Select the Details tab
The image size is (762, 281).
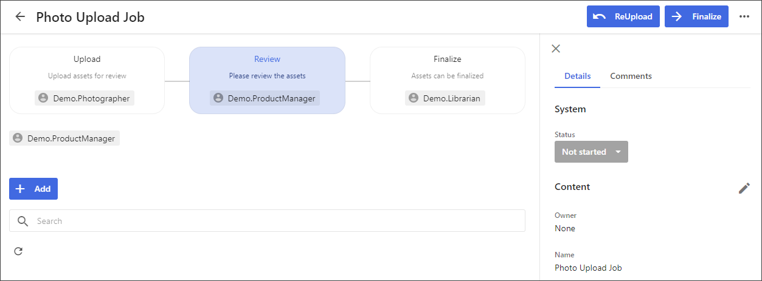coord(578,76)
